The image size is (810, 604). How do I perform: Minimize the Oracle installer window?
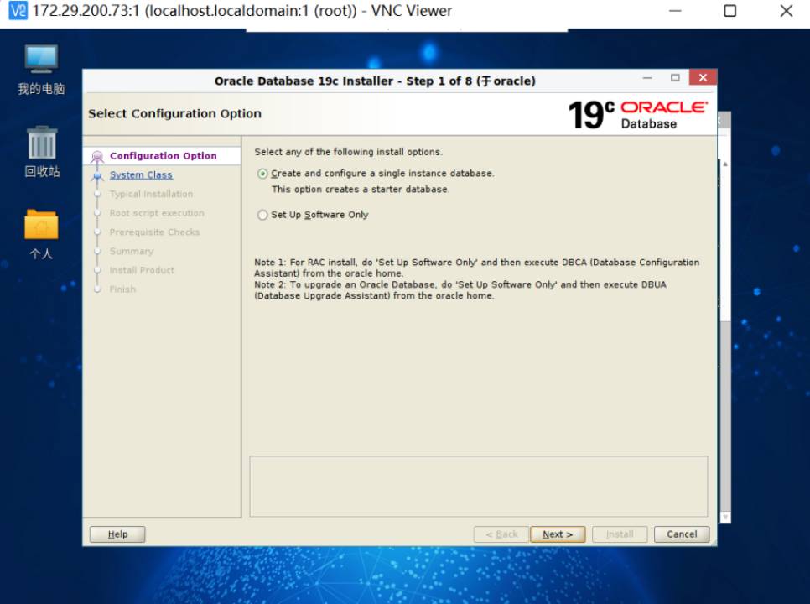point(648,78)
